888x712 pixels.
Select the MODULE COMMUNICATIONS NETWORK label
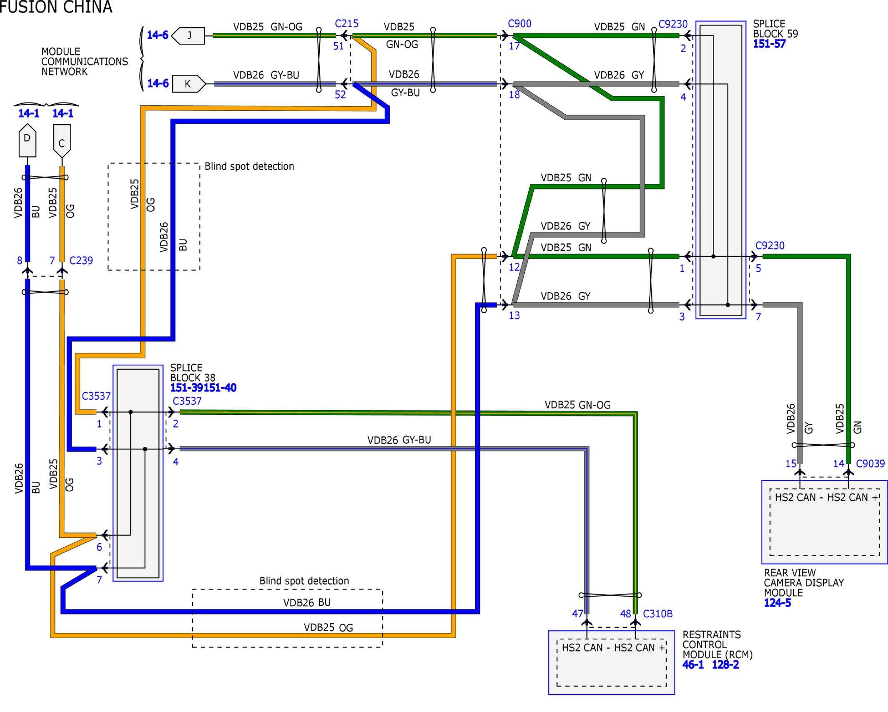pyautogui.click(x=85, y=62)
